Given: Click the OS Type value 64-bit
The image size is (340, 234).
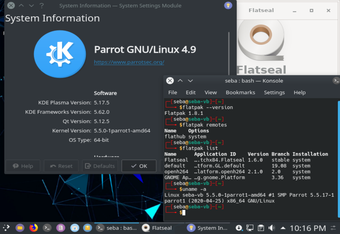Looking at the screenshot, I should 101,140.
